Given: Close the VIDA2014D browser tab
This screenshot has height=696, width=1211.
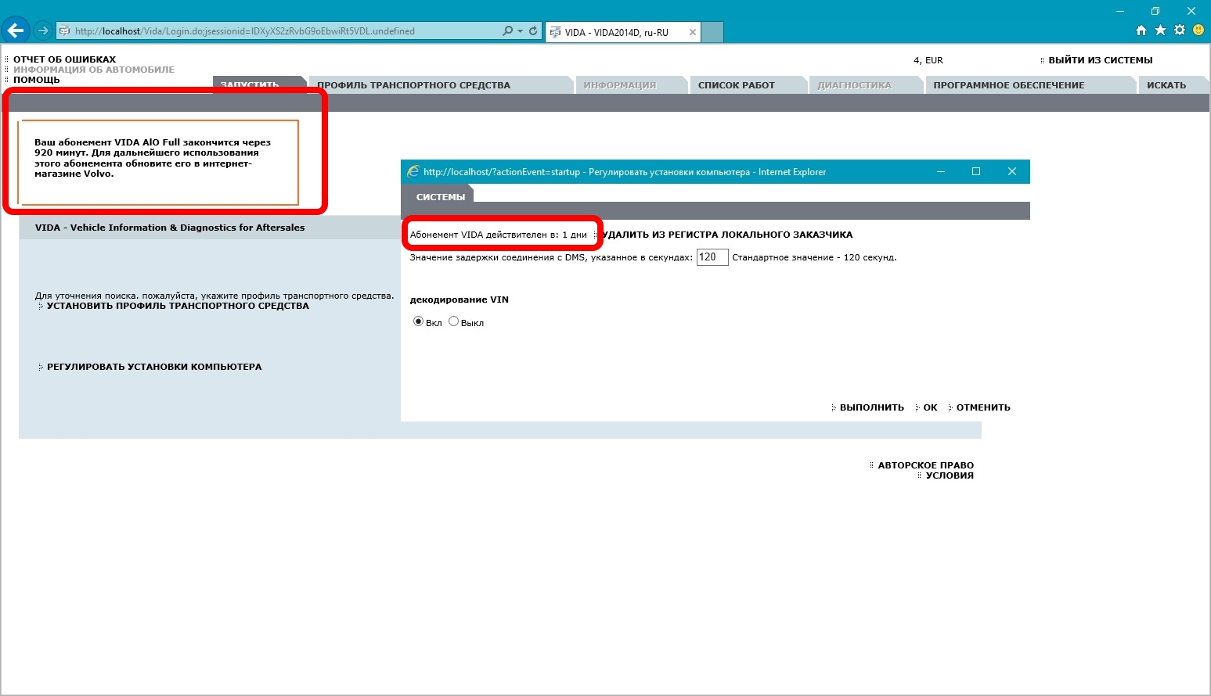Looking at the screenshot, I should (x=692, y=32).
